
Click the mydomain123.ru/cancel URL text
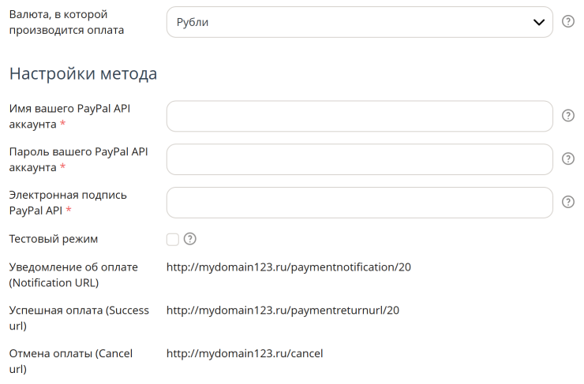point(245,353)
